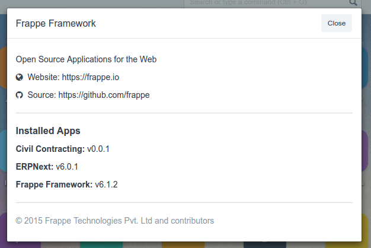
Task: Click the 'ERPNext:' app label
Action: pyautogui.click(x=34, y=167)
